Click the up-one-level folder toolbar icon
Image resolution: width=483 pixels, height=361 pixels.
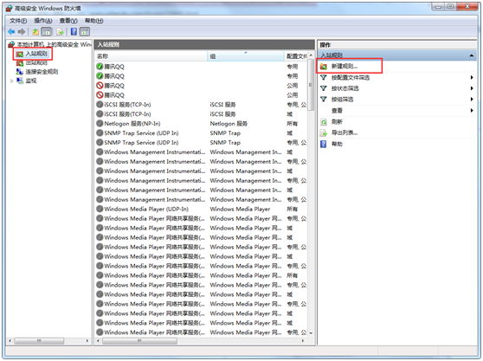tap(35, 32)
